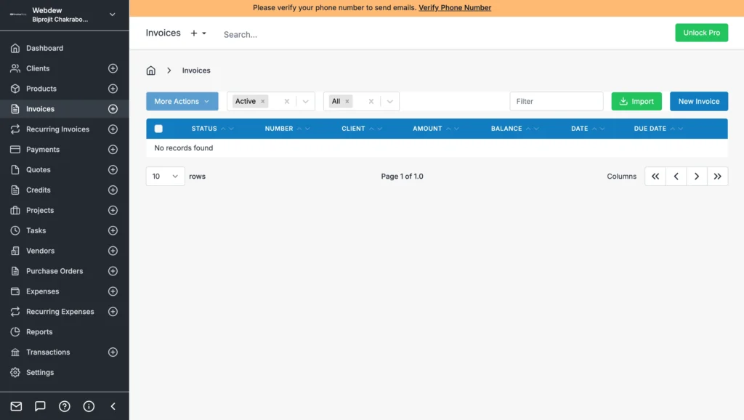Viewport: 744px width, 420px height.
Task: Expand the Active status filter dropdown
Action: [305, 101]
